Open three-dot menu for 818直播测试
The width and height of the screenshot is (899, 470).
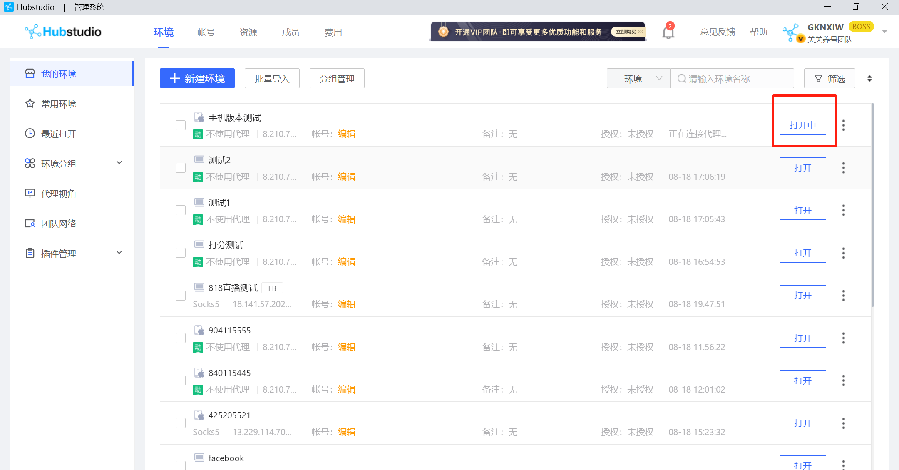tap(843, 296)
